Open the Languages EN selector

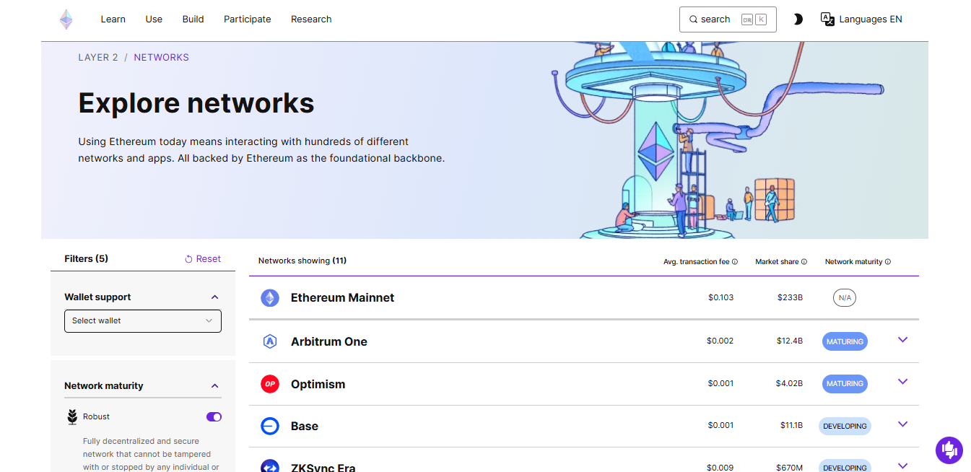pyautogui.click(x=862, y=19)
